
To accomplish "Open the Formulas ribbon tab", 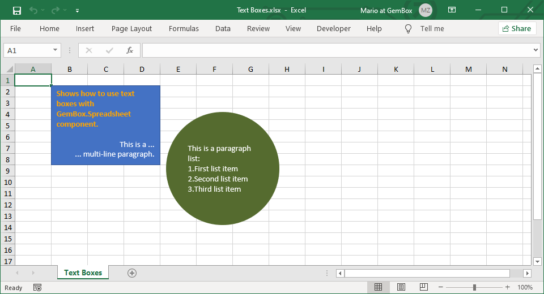I will tap(184, 29).
